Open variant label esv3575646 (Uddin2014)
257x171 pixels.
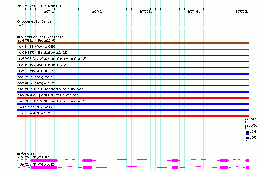[x=36, y=71]
